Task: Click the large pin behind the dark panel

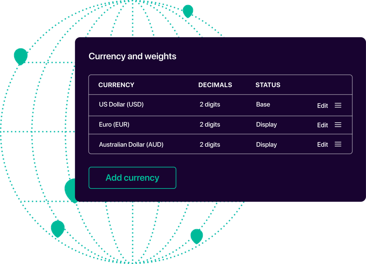Action: (70, 190)
